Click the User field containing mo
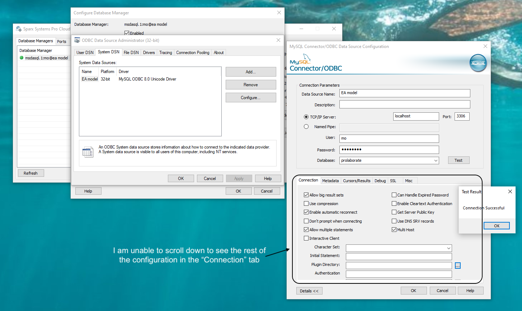The image size is (522, 311). 389,139
